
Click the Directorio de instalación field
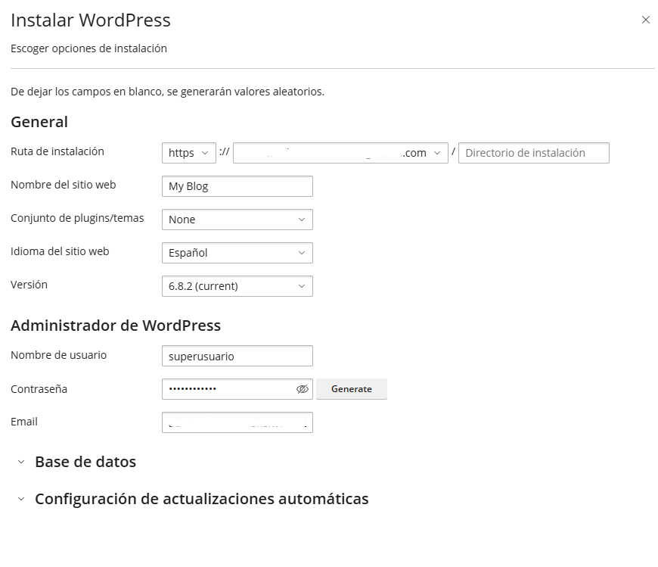533,153
